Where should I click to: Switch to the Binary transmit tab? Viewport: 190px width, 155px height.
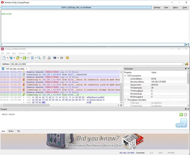point(11,131)
